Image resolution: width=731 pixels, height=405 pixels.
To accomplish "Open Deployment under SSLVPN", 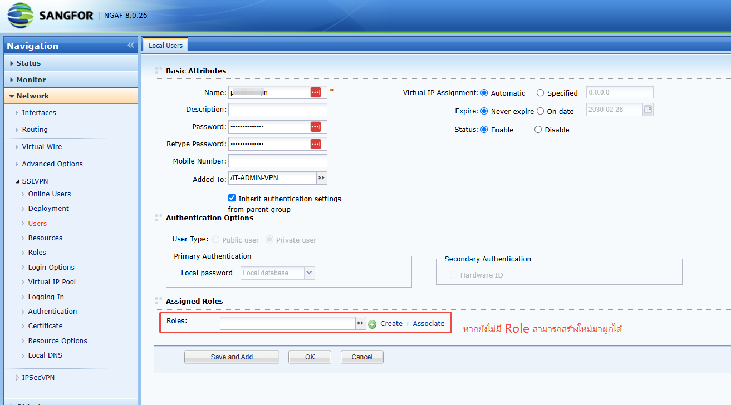I will point(48,208).
